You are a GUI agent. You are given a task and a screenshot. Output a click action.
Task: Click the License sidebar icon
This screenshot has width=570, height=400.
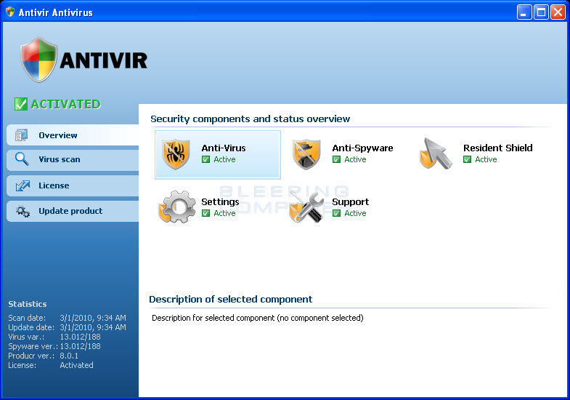[x=23, y=185]
